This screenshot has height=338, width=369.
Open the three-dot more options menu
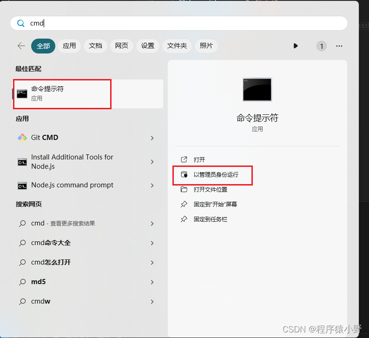pos(339,46)
